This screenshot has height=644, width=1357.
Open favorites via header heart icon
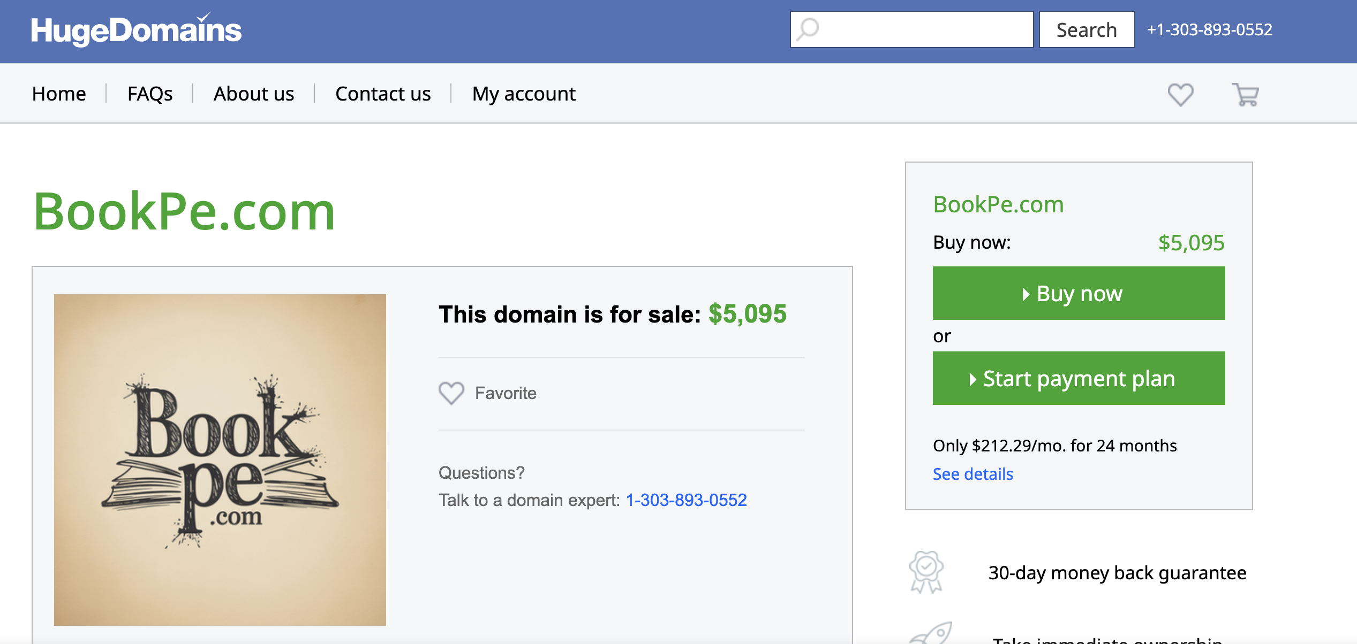coord(1180,95)
